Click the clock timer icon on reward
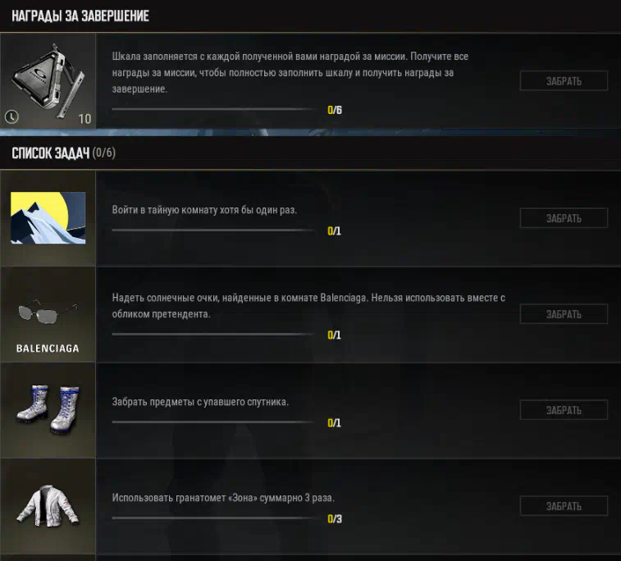Image resolution: width=621 pixels, height=561 pixels. click(x=11, y=116)
